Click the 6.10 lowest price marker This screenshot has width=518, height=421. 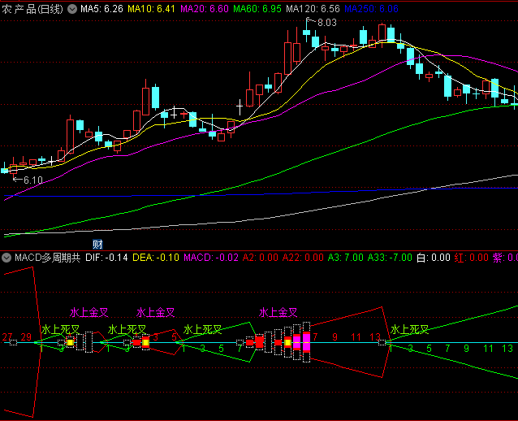[32, 180]
